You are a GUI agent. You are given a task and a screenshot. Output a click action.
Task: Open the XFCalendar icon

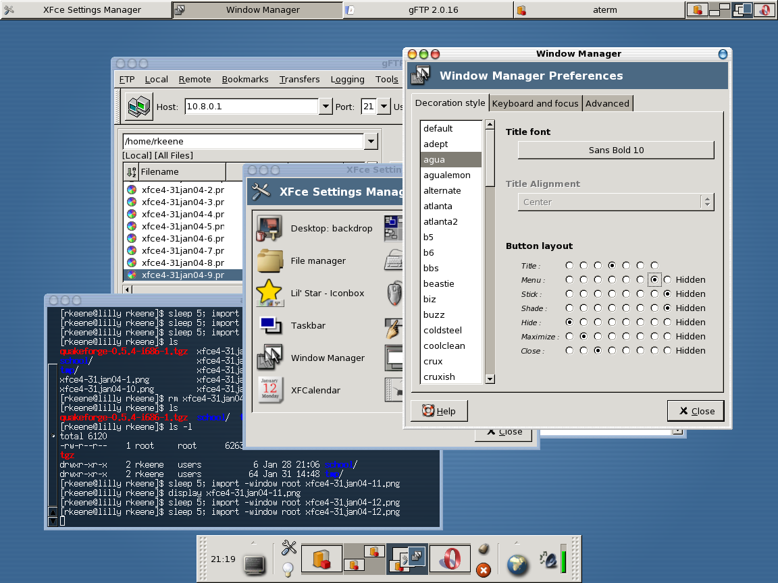pyautogui.click(x=270, y=390)
